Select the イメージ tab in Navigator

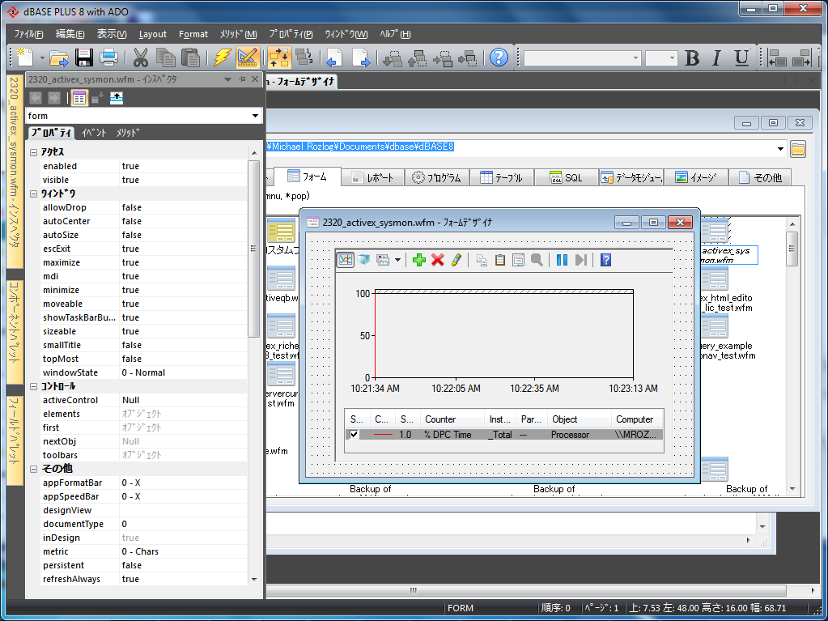[696, 177]
